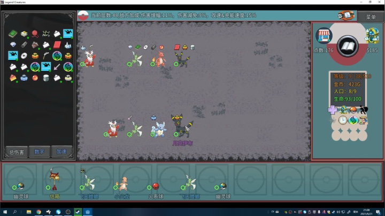Image resolution: width=385 pixels, height=216 pixels.
Task: Click the 金币: 423G gold value
Action: coord(347,84)
